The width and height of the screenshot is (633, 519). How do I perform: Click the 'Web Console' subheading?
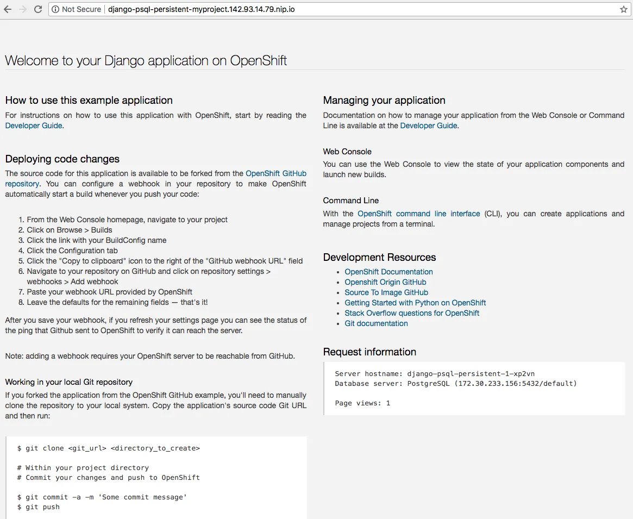pos(347,152)
